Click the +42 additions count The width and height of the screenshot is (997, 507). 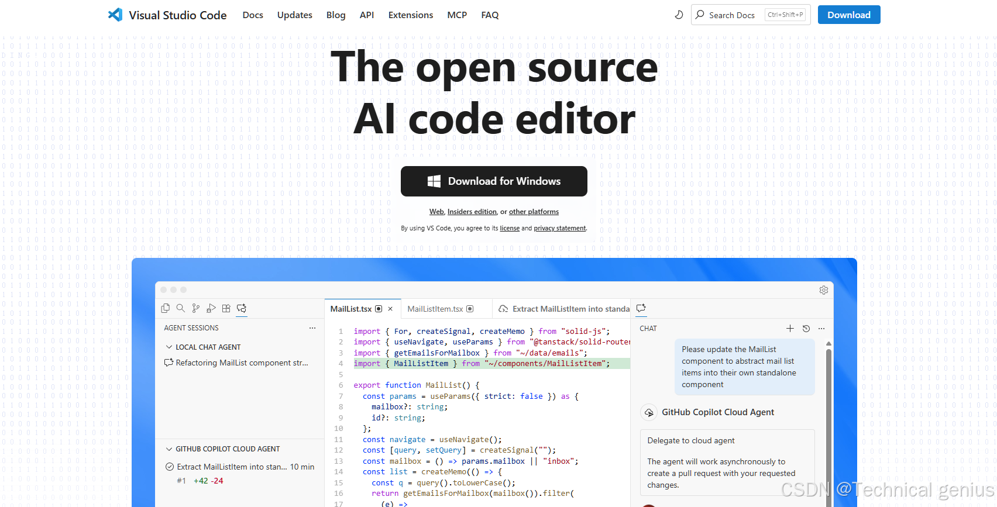click(x=201, y=481)
